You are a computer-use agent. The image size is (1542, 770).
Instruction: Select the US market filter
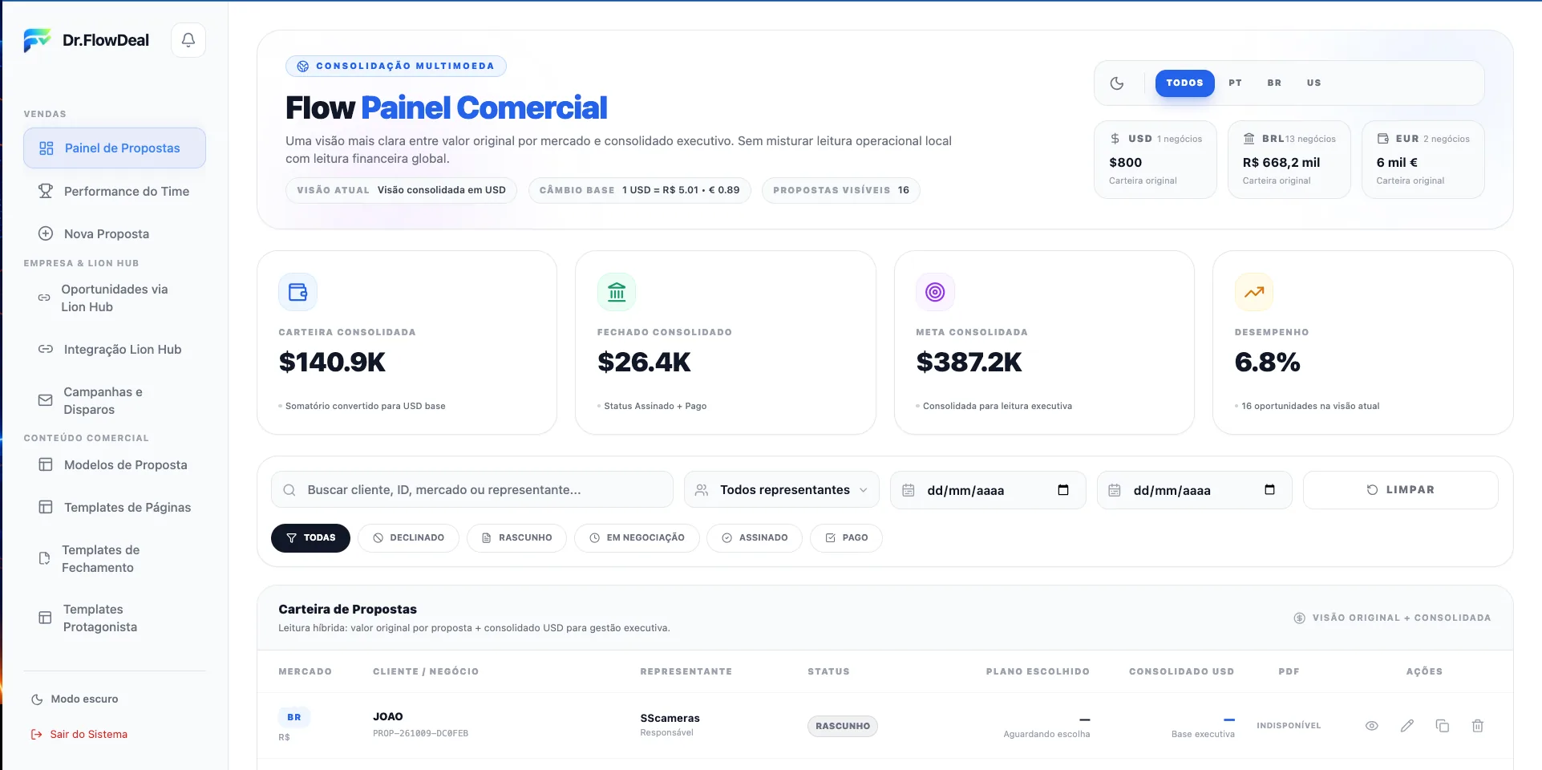tap(1313, 83)
